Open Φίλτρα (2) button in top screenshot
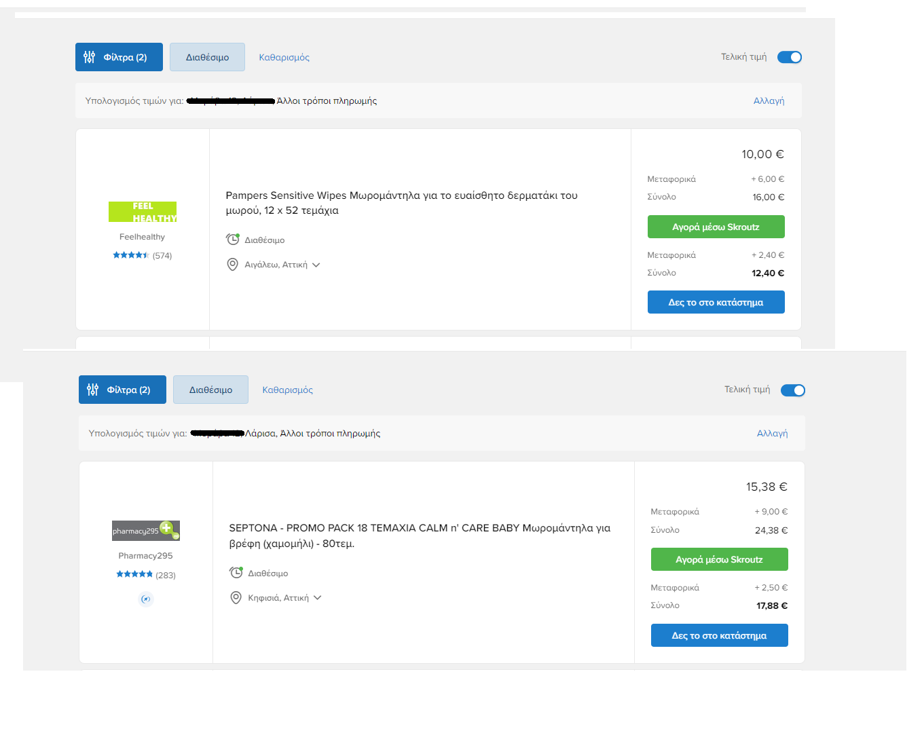This screenshot has height=733, width=922. pyautogui.click(x=119, y=57)
